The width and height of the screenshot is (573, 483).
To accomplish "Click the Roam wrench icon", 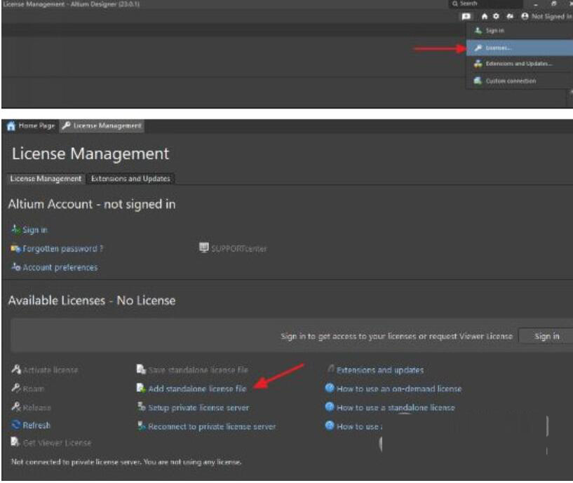I will tap(15, 388).
